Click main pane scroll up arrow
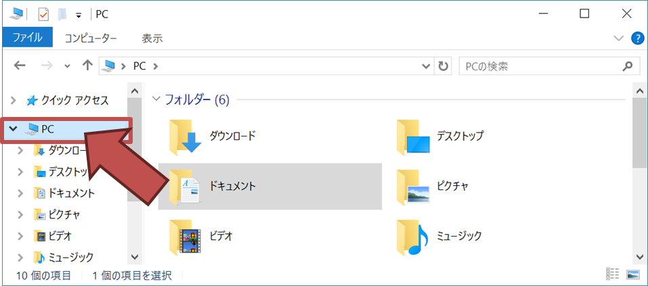648x286 pixels. pyautogui.click(x=639, y=91)
